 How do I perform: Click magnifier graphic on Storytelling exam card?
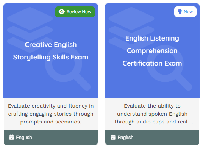coord(68,68)
